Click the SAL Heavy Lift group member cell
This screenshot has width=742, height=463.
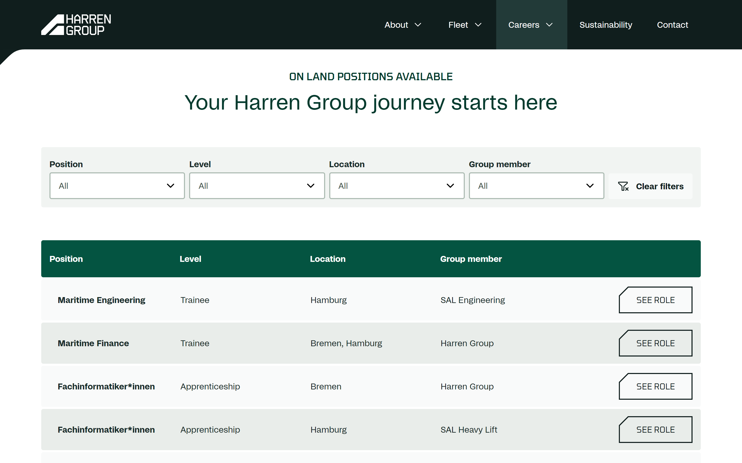469,430
